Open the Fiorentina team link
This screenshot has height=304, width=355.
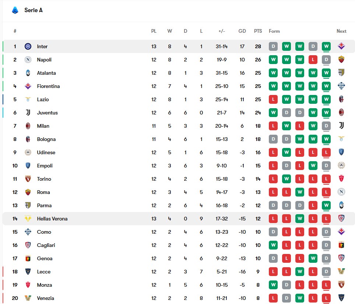click(49, 86)
